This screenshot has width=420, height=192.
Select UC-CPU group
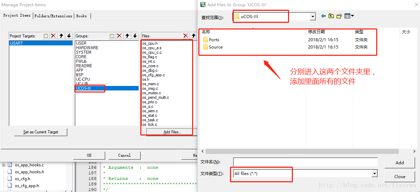pos(83,79)
